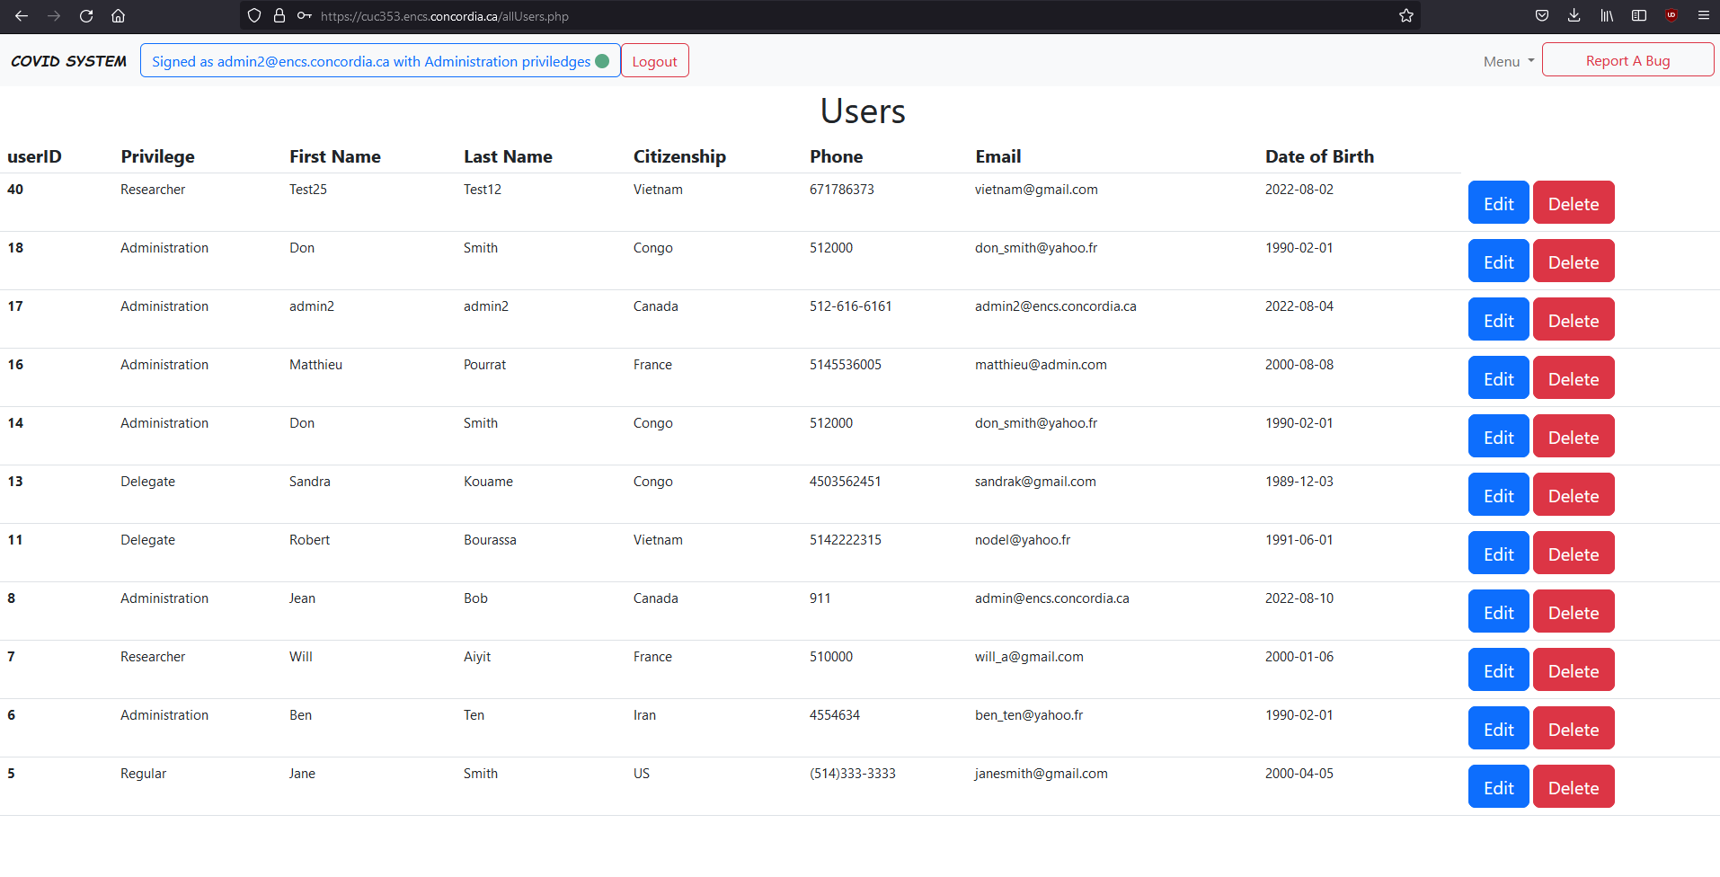Open the browser home page
Screen dimensions: 1720x877
(x=118, y=15)
